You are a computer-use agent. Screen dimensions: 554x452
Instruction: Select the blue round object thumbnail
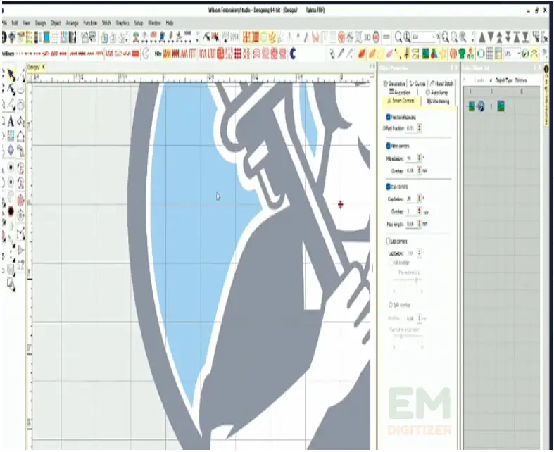[x=481, y=106]
